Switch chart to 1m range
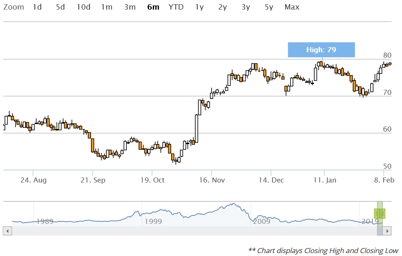402x256 pixels. tap(107, 7)
